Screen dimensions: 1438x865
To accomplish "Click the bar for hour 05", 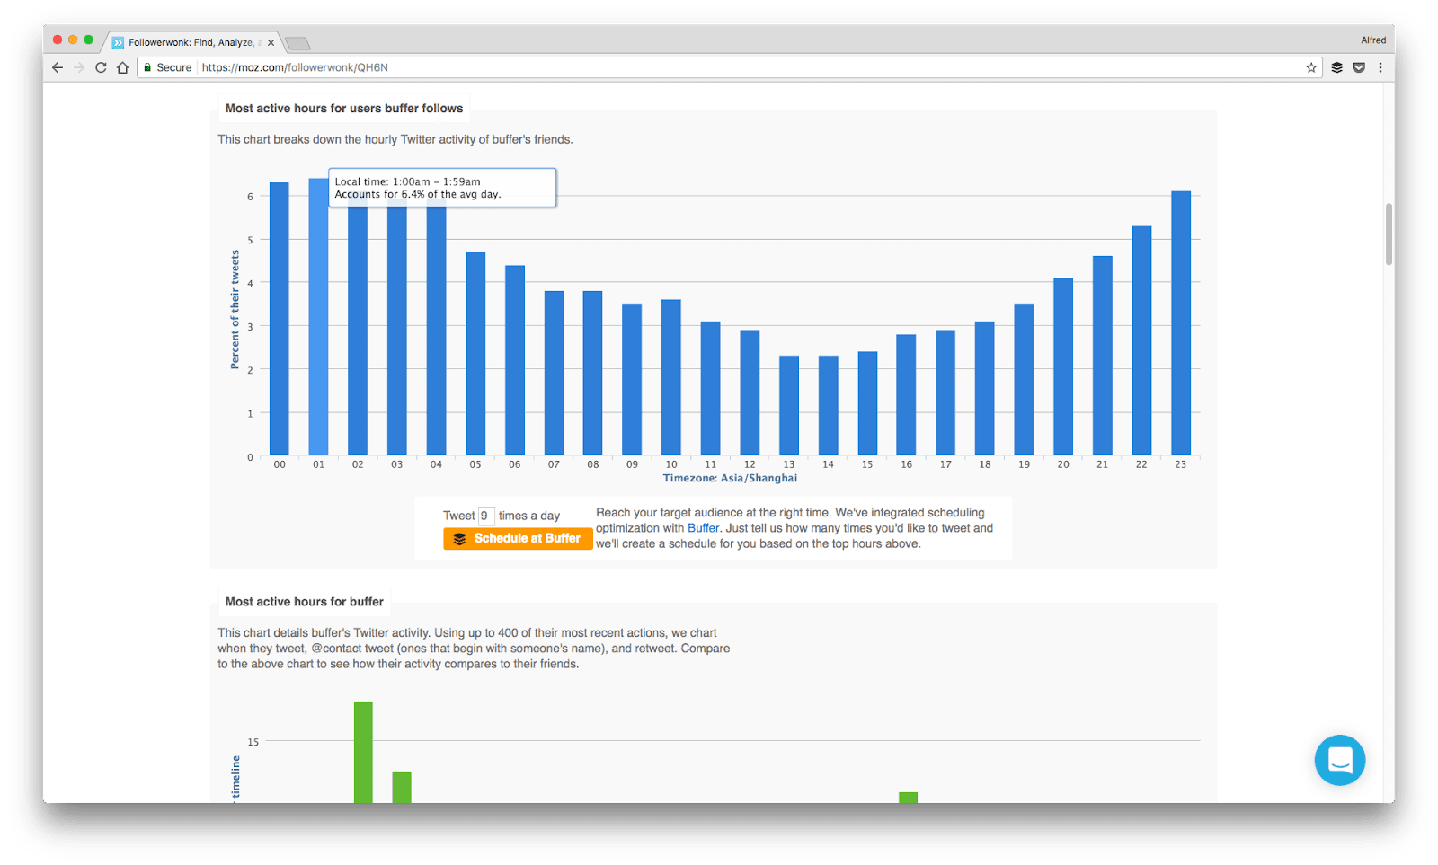I will tap(475, 353).
